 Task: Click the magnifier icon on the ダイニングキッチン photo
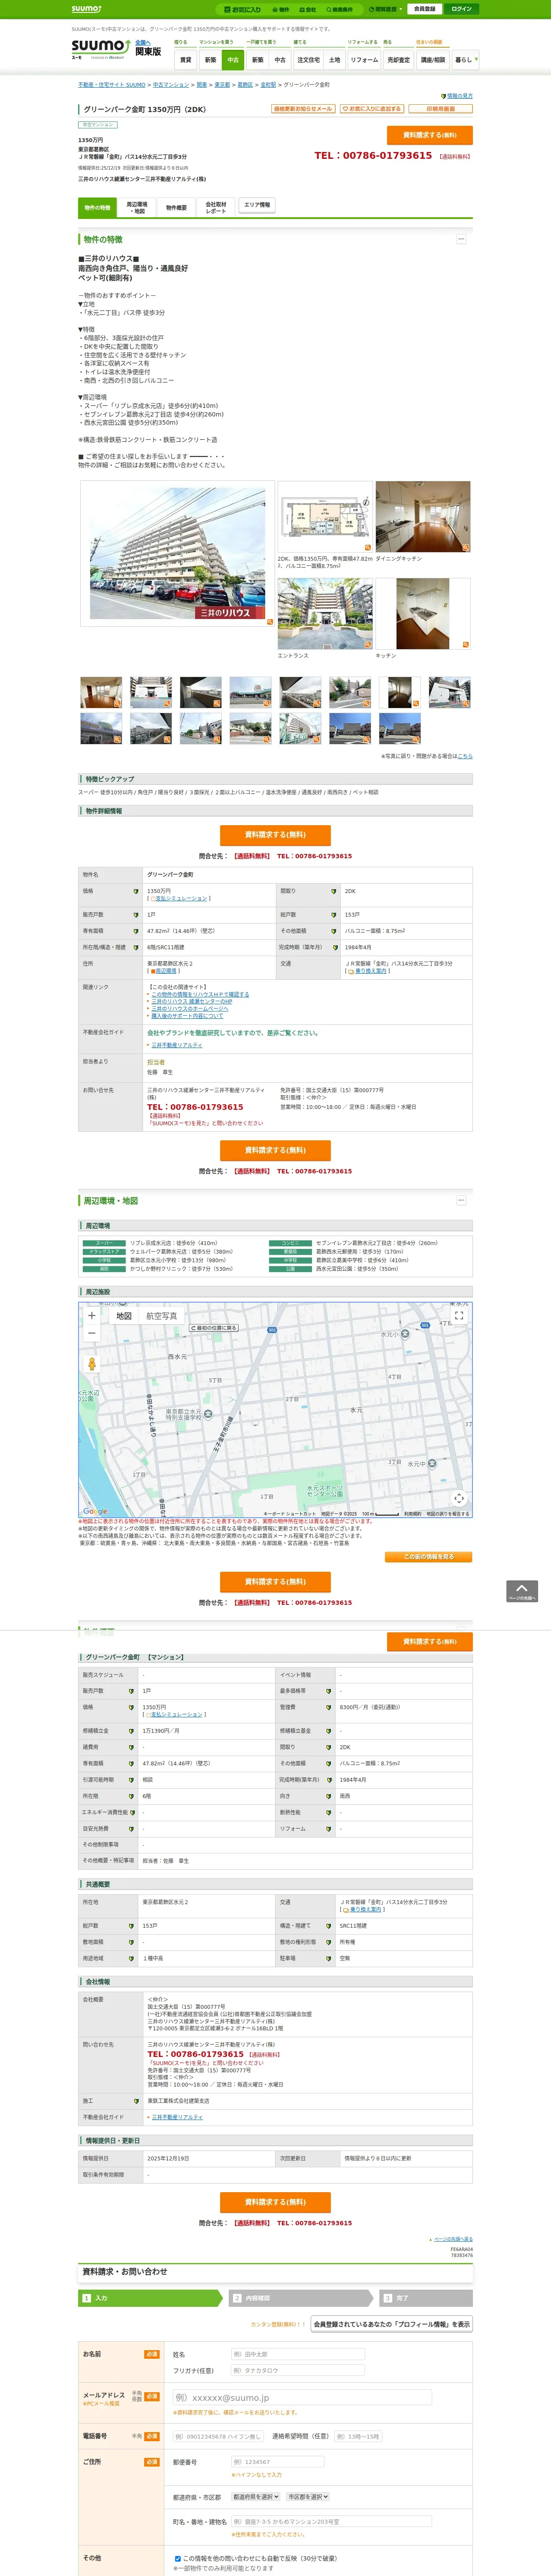[x=465, y=548]
